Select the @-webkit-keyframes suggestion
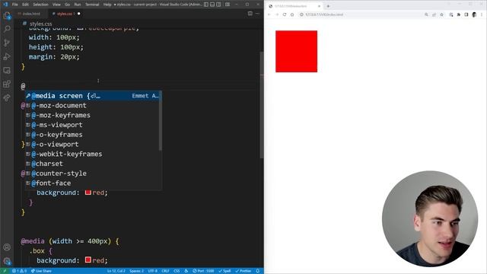The image size is (487, 274). coord(93,154)
